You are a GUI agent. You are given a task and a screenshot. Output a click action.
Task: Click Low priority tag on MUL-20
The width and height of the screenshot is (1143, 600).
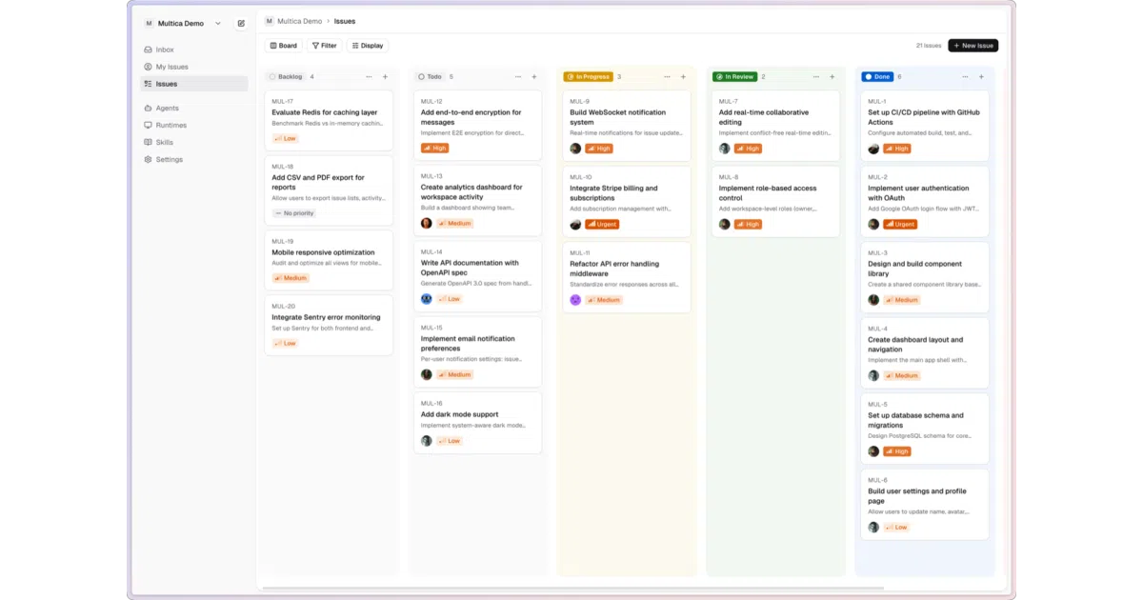click(285, 343)
